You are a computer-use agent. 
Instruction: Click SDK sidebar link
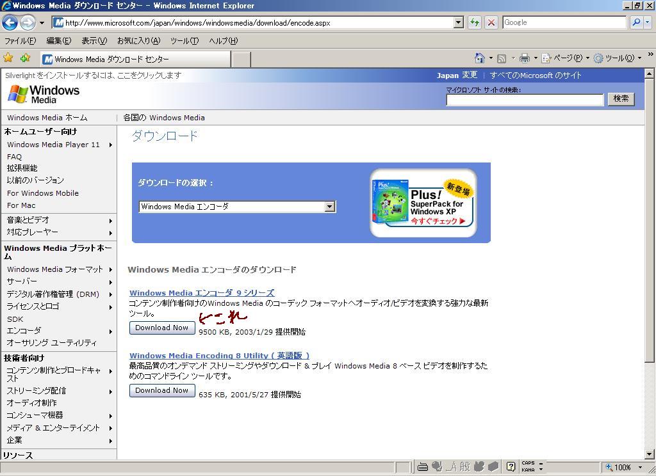pyautogui.click(x=15, y=319)
